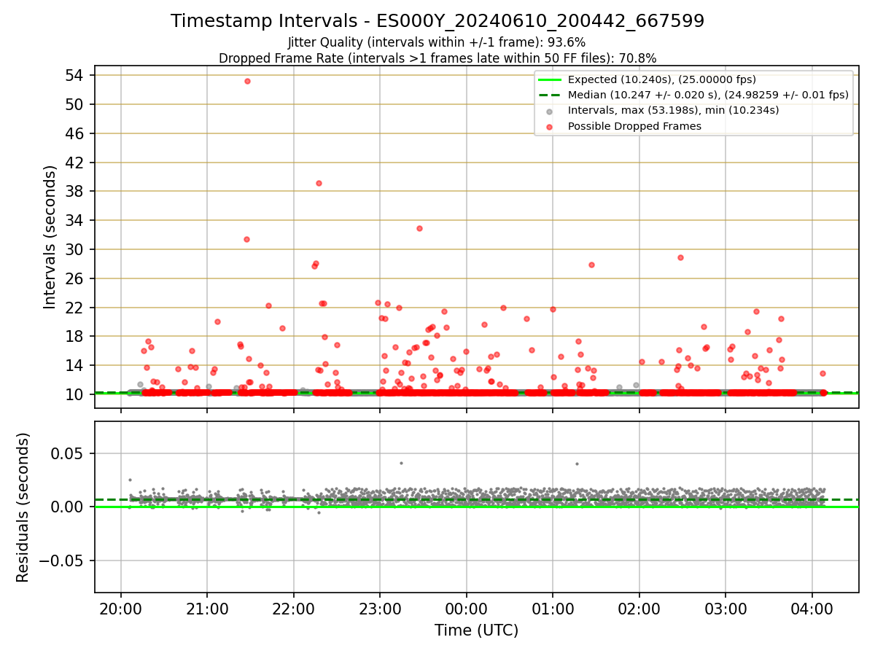Click legend entry 'Expected (10.240s), (25.00000 fps)'
This screenshot has height=656, width=875.
click(x=662, y=79)
